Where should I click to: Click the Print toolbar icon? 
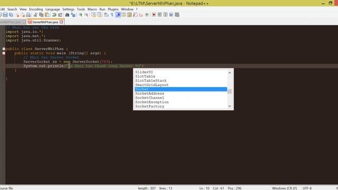28,15
